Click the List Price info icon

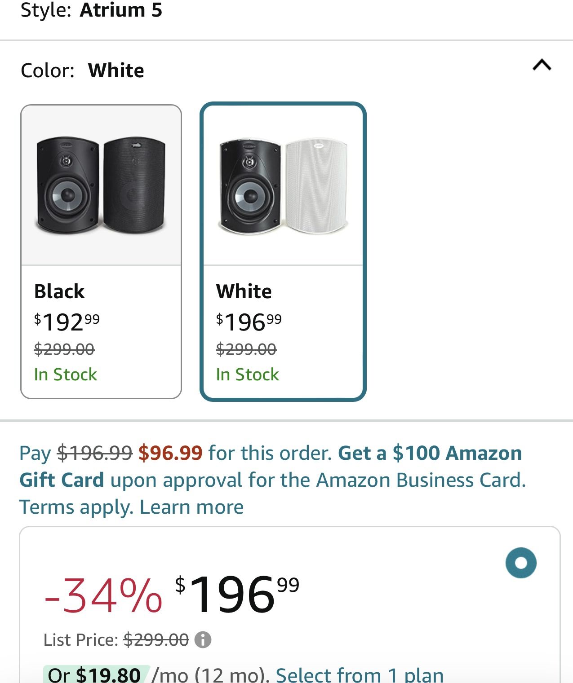(203, 639)
